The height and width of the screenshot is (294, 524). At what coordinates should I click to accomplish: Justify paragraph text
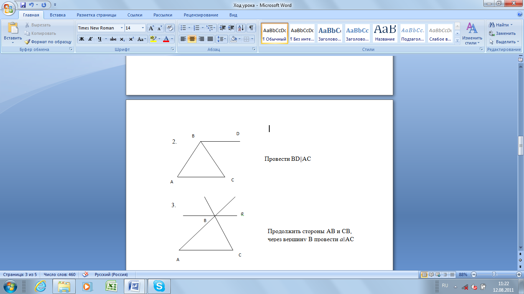(210, 39)
